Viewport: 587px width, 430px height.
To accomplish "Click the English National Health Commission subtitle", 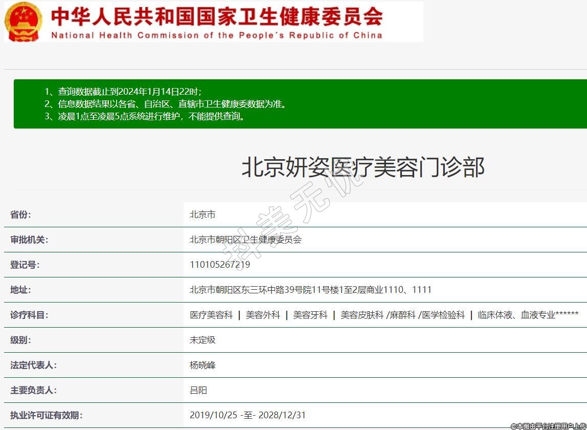I will (x=216, y=35).
